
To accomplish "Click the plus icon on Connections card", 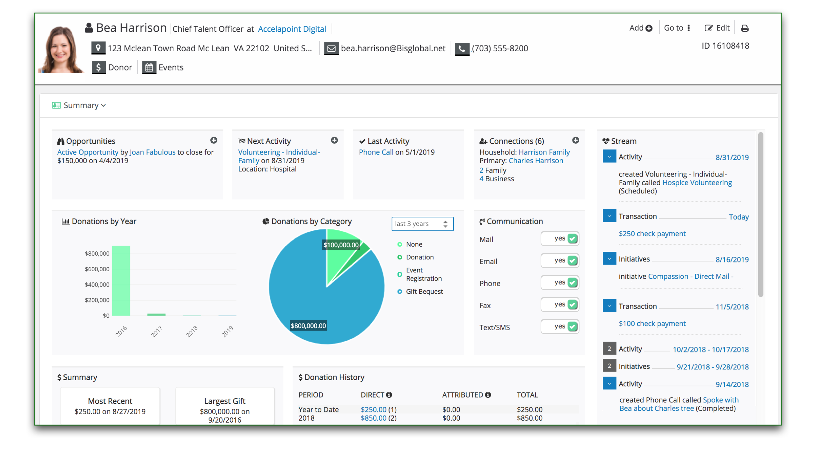I will point(575,140).
